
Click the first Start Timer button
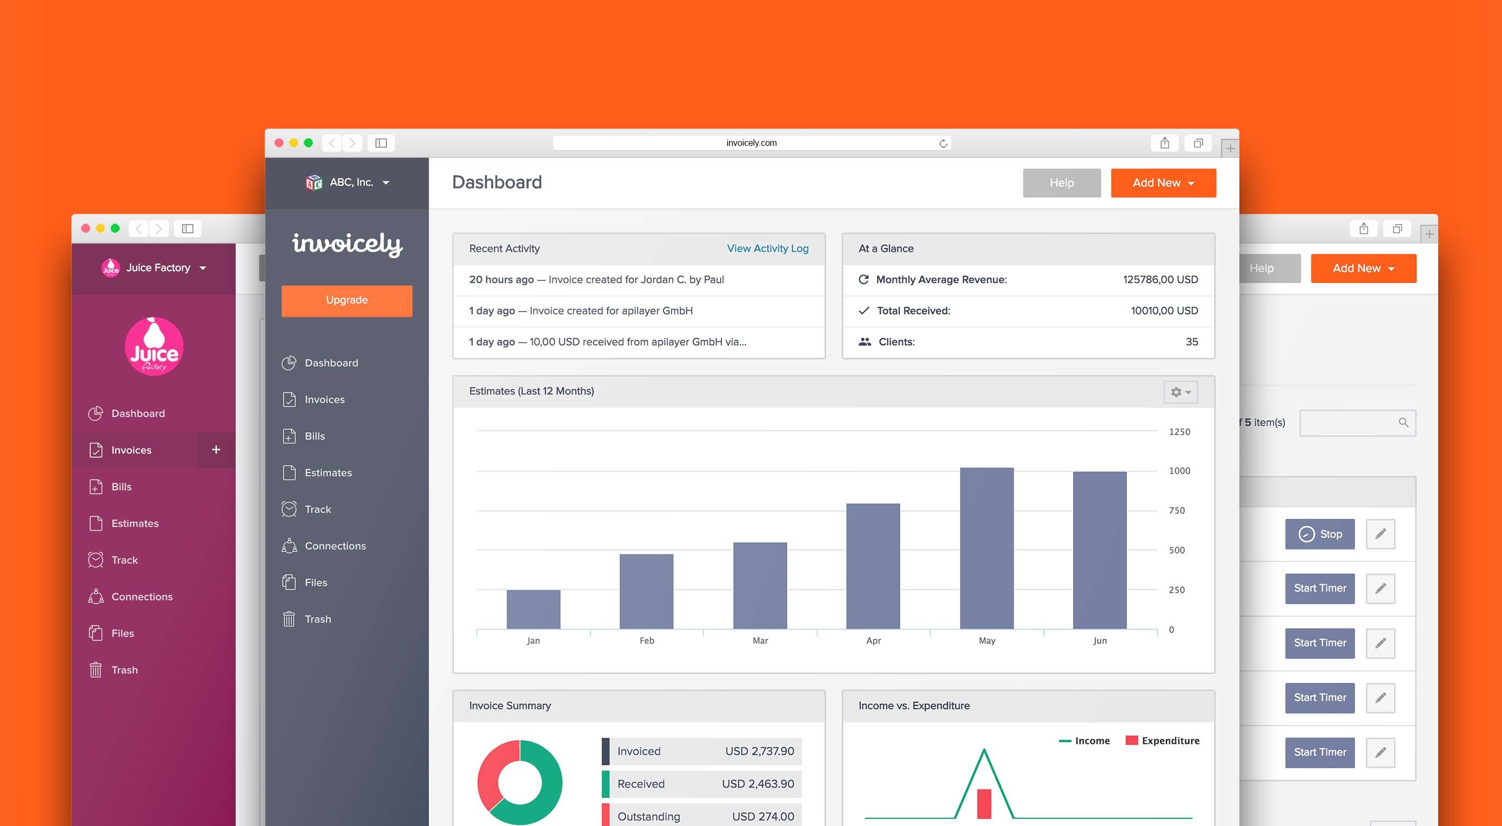point(1319,588)
